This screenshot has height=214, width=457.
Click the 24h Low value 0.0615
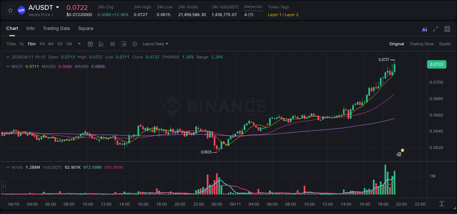click(x=163, y=15)
